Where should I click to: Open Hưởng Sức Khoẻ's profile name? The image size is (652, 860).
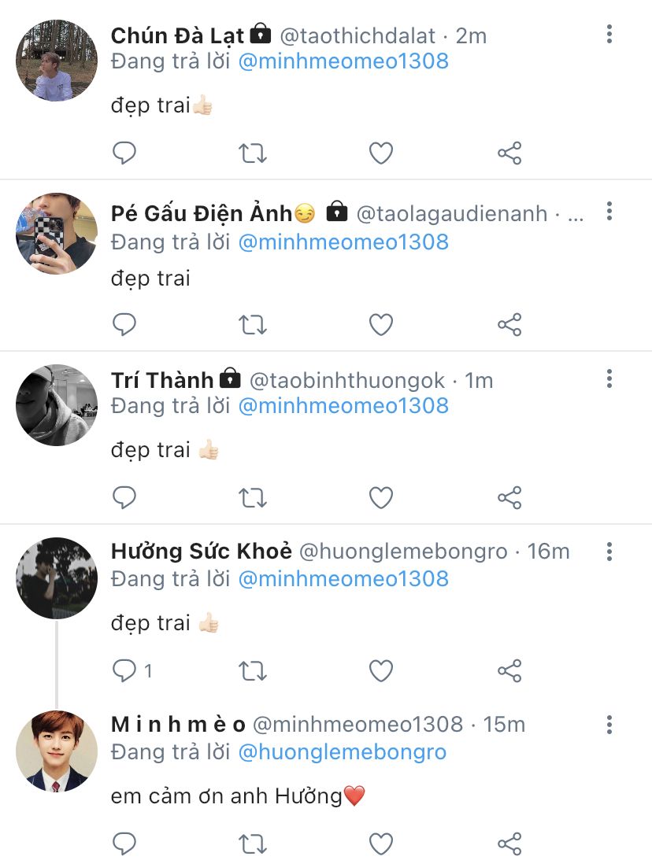202,552
